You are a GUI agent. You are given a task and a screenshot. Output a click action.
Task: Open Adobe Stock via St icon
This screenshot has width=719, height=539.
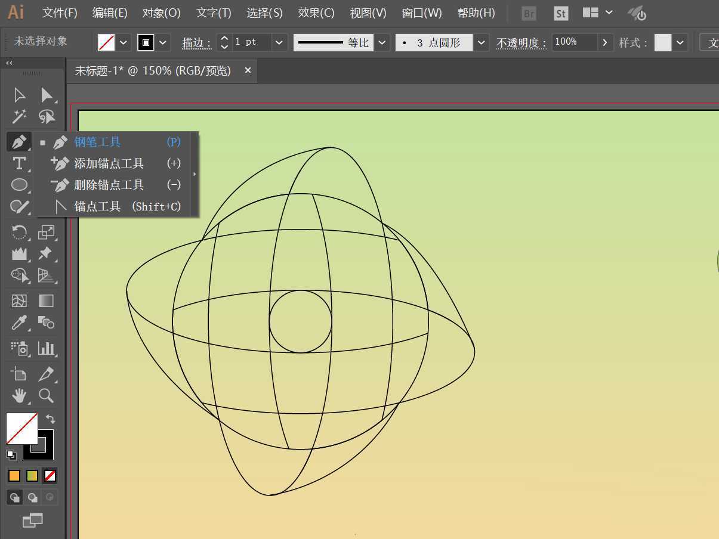tap(560, 13)
